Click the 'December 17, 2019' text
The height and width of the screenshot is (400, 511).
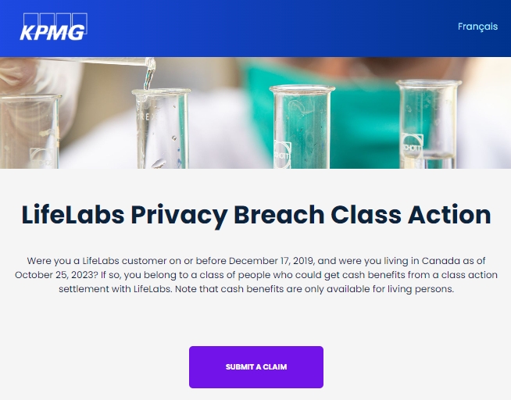[271, 261]
